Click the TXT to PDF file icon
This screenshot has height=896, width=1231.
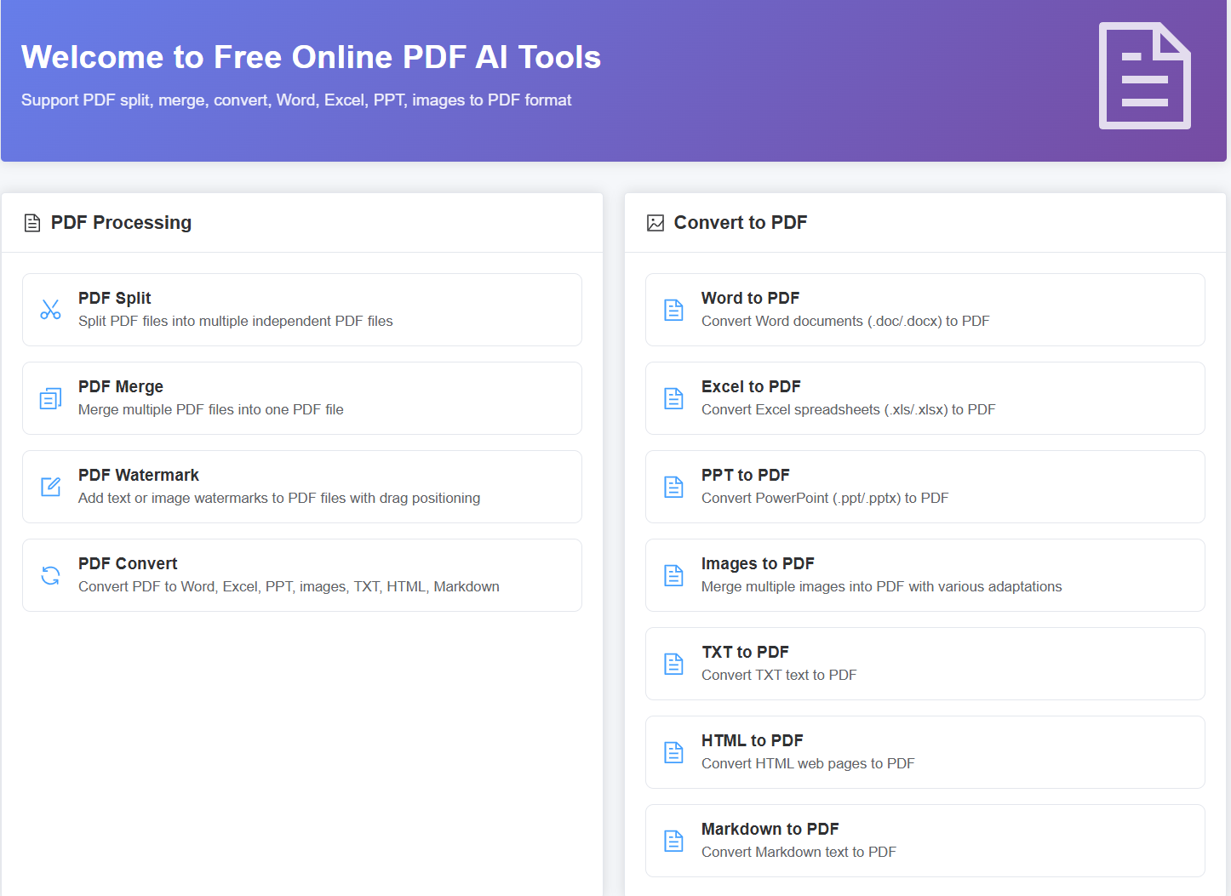point(673,664)
